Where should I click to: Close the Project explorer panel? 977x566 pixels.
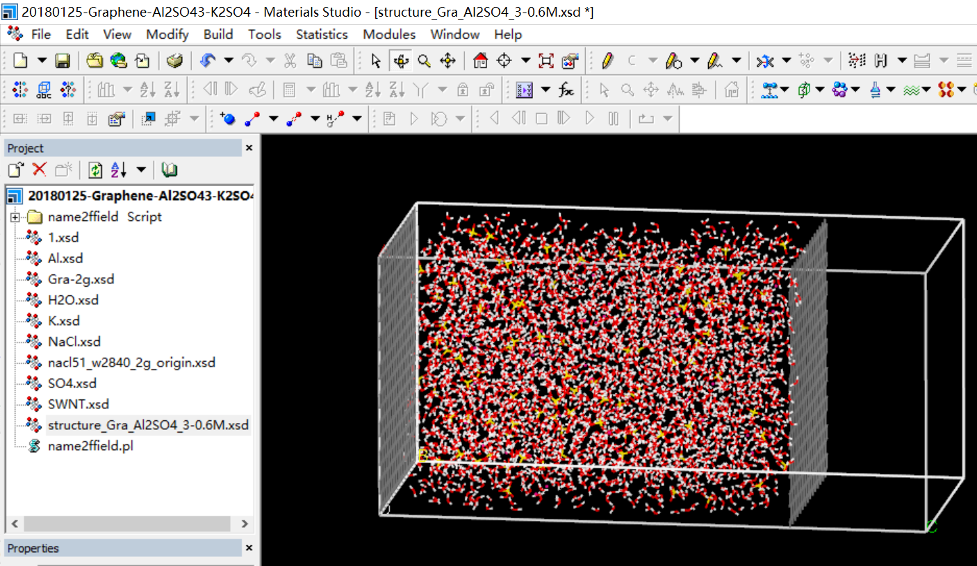pyautogui.click(x=249, y=148)
